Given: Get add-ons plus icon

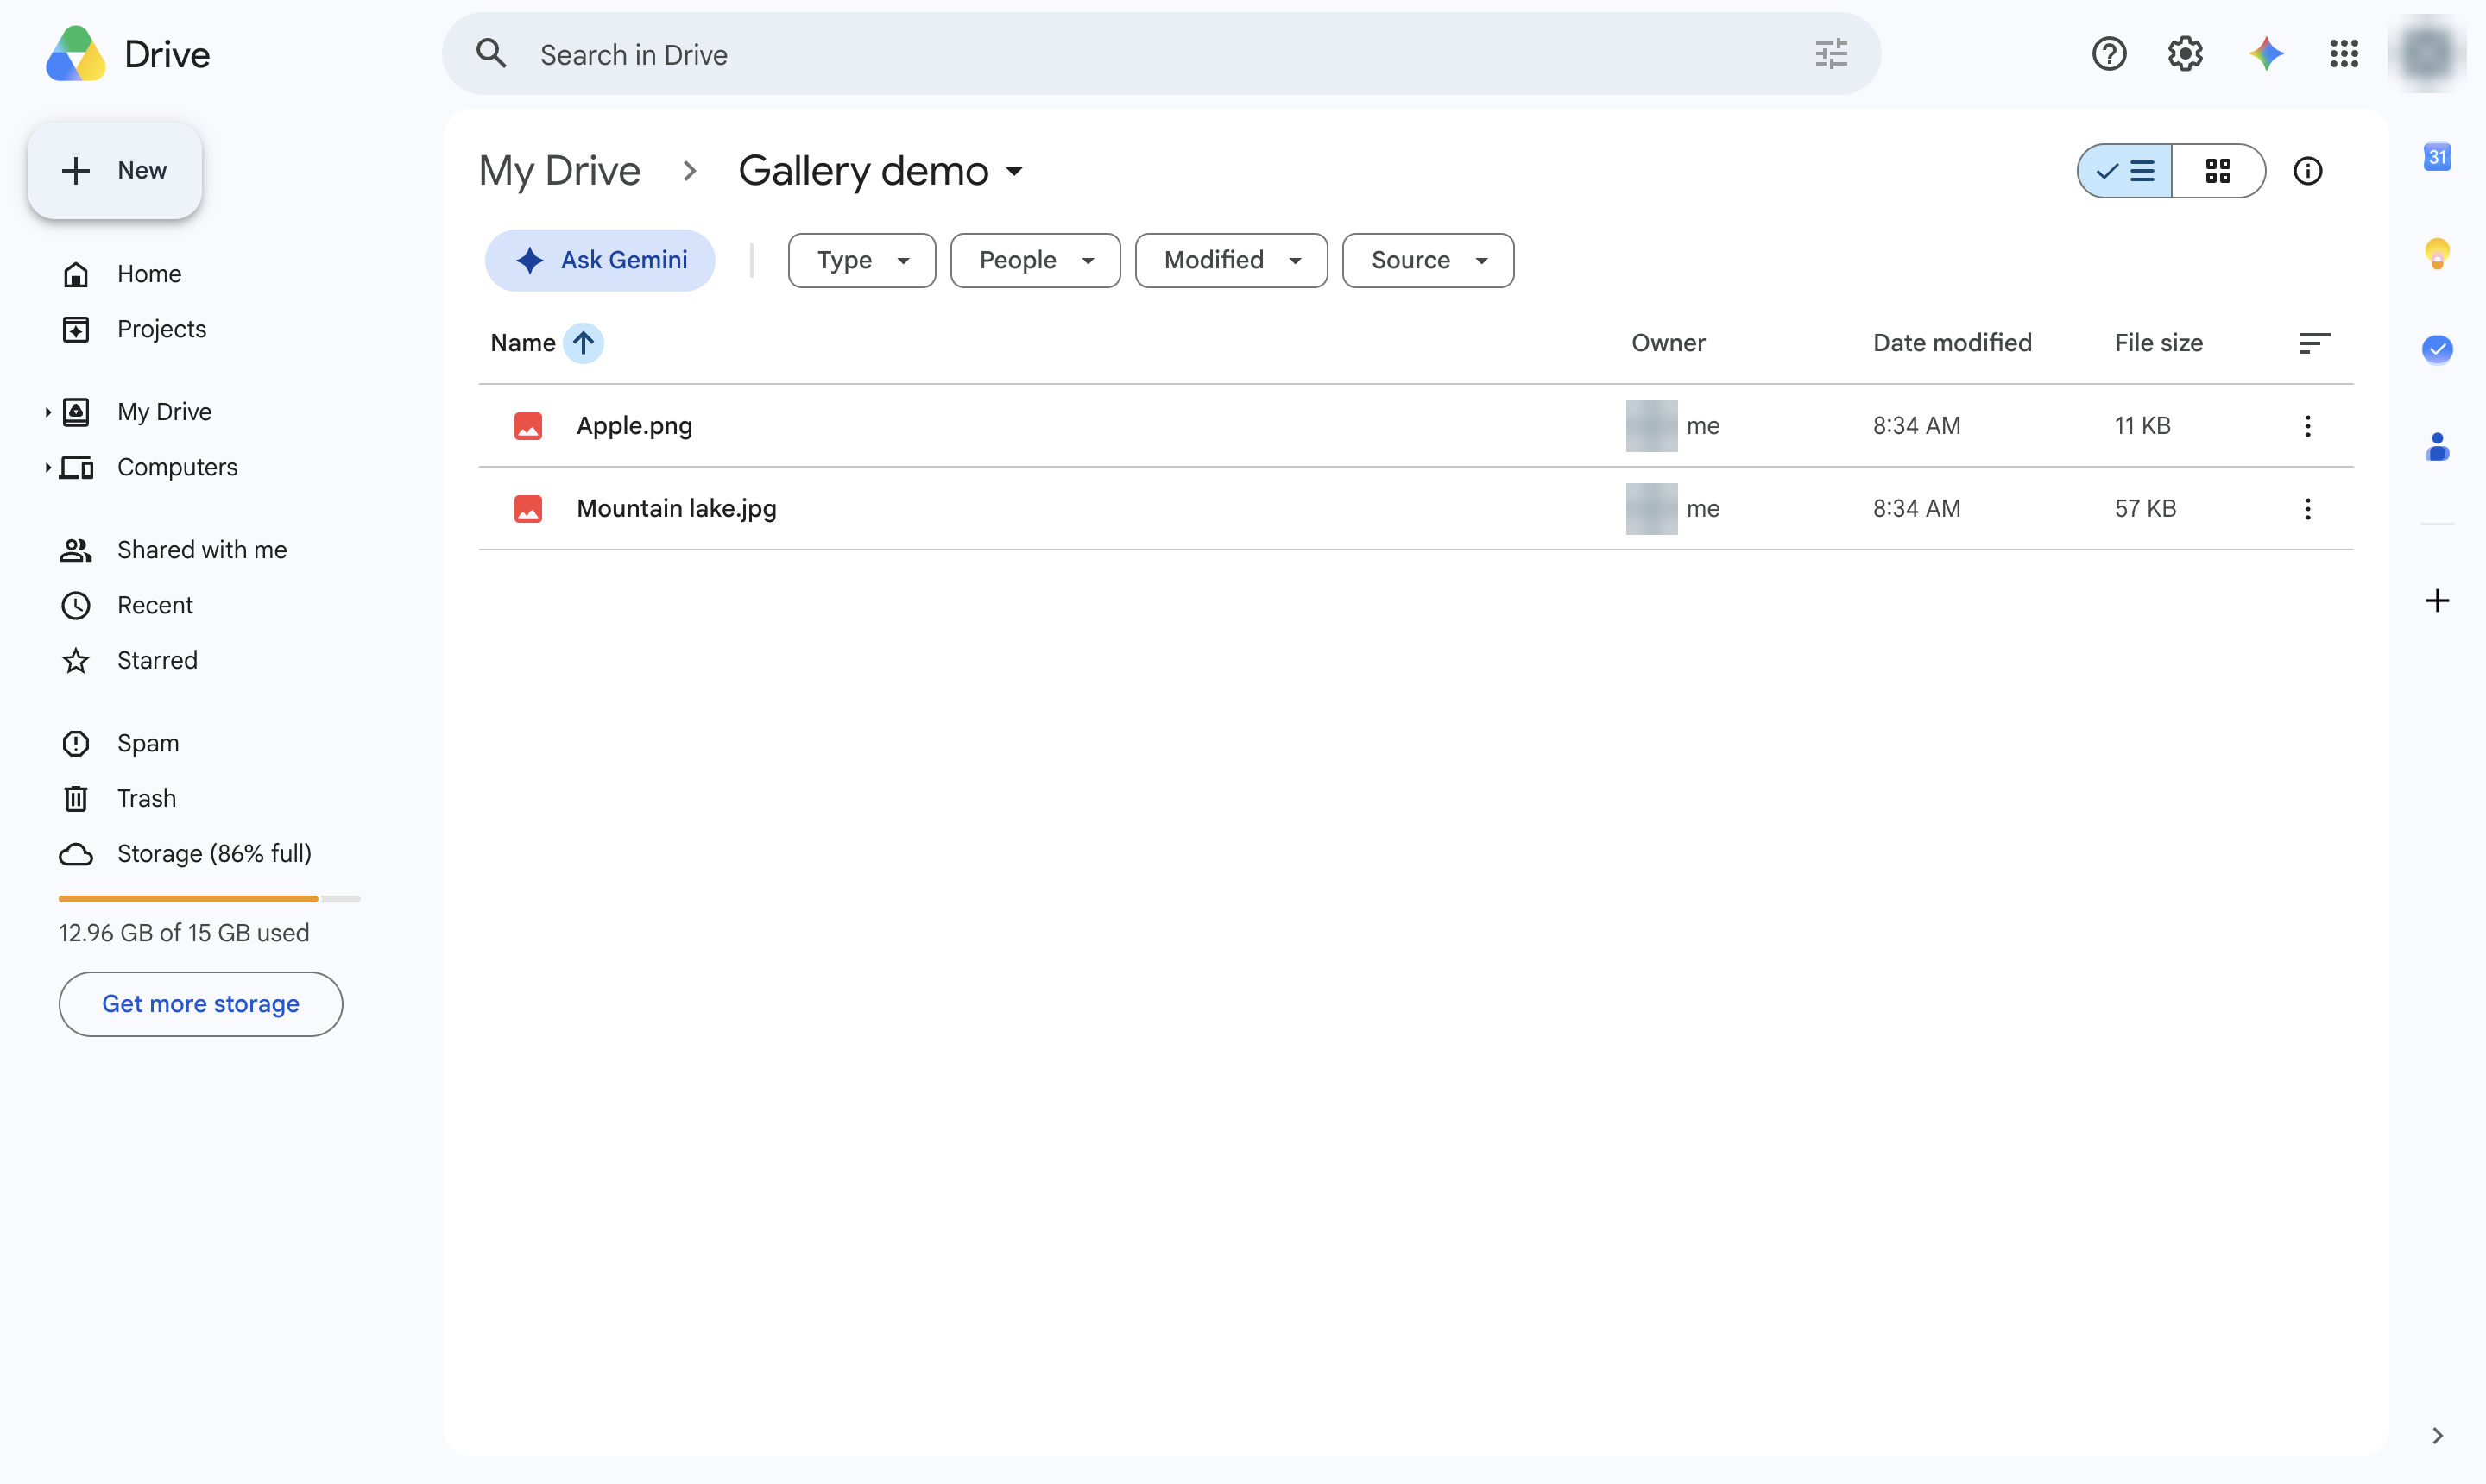Looking at the screenshot, I should click(2437, 600).
